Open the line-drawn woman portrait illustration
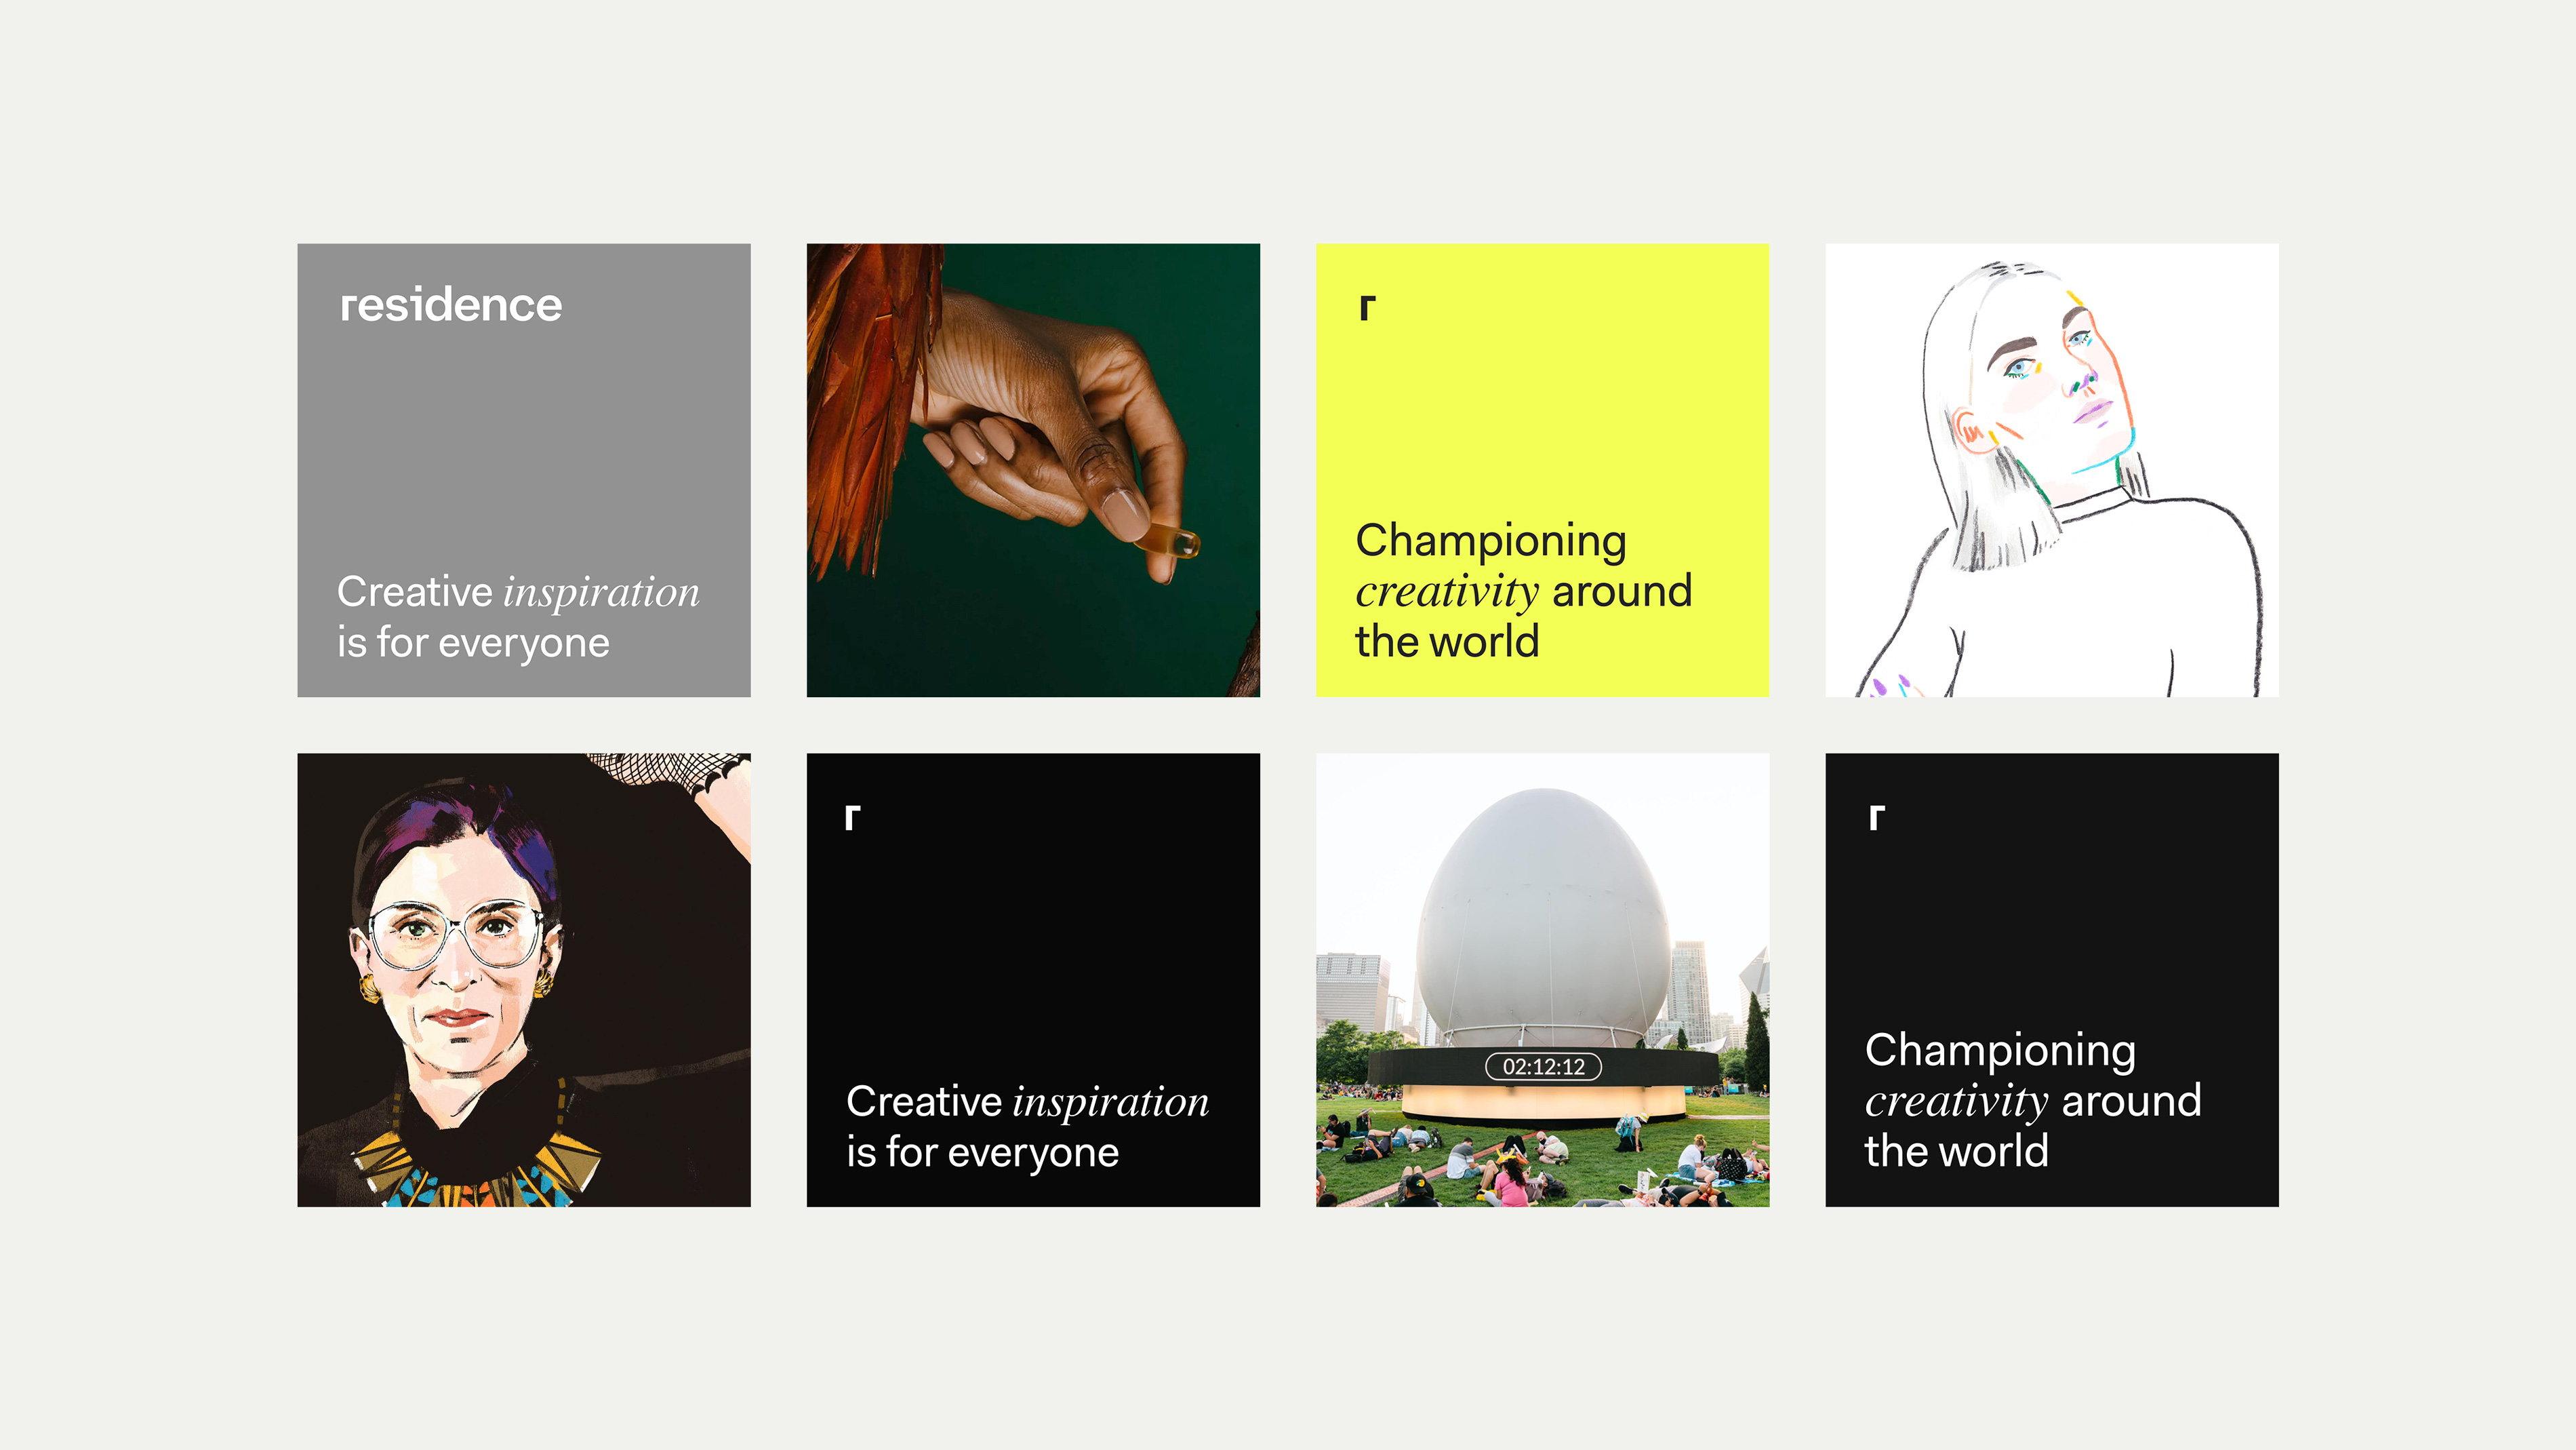This screenshot has height=1450, width=2576. 2052,470
